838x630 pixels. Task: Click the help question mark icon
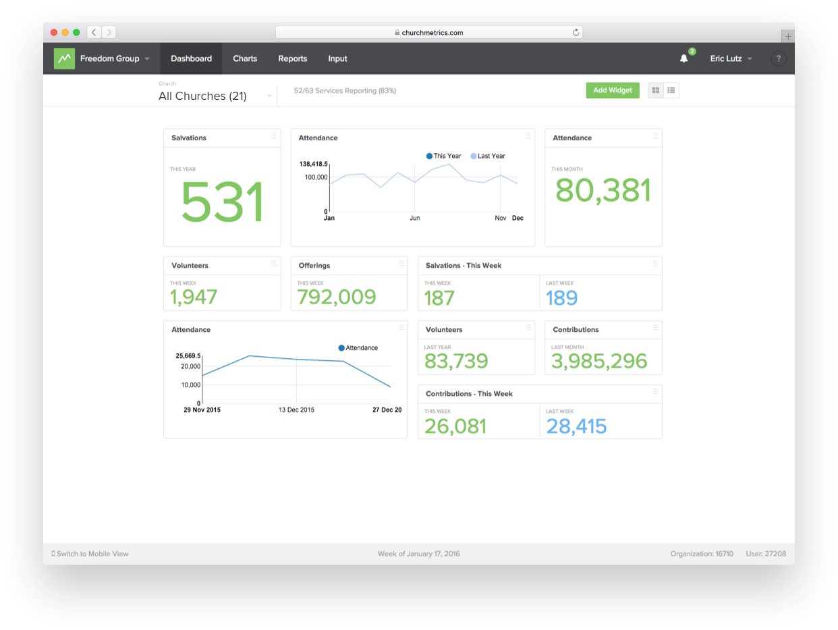778,59
